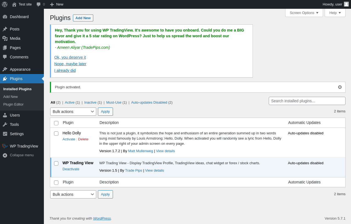This screenshot has width=351, height=224.
Task: Filter plugins by Inactive
Action: [x=90, y=102]
